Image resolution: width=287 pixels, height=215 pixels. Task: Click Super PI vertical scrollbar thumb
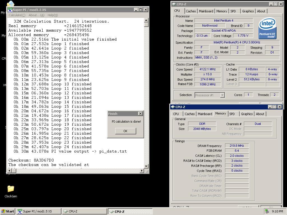point(146,25)
